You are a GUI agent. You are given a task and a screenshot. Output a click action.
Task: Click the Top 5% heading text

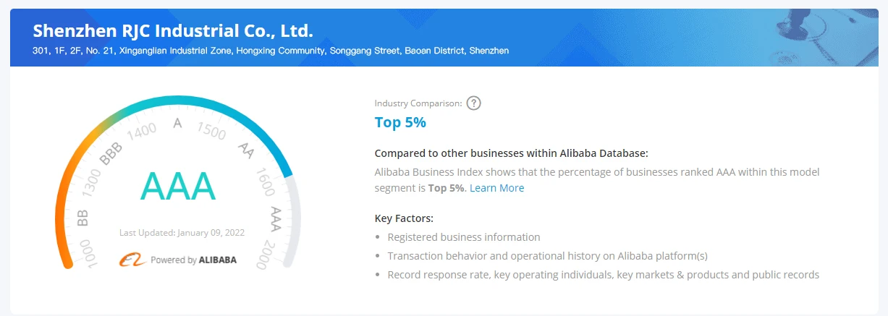[400, 122]
